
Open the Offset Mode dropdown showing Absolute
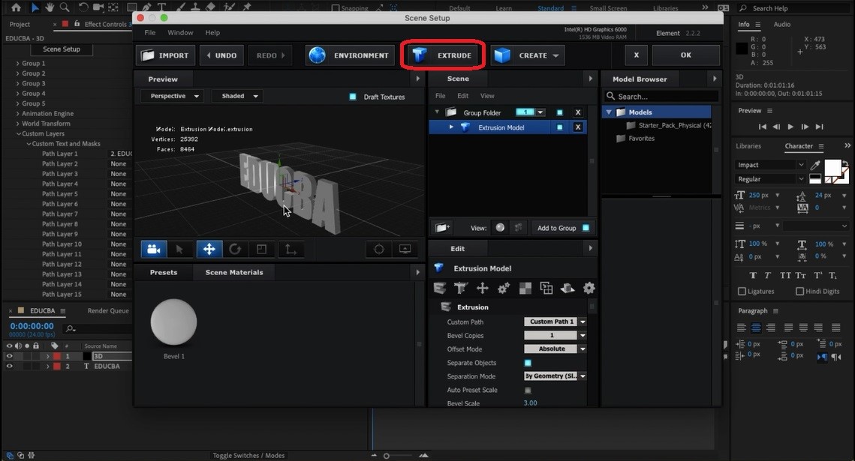tap(554, 349)
